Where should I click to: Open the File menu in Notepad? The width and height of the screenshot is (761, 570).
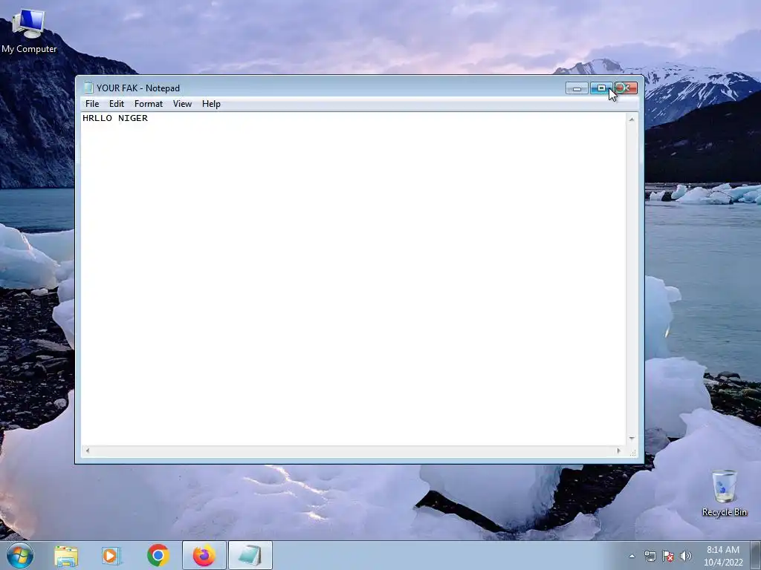coord(91,104)
